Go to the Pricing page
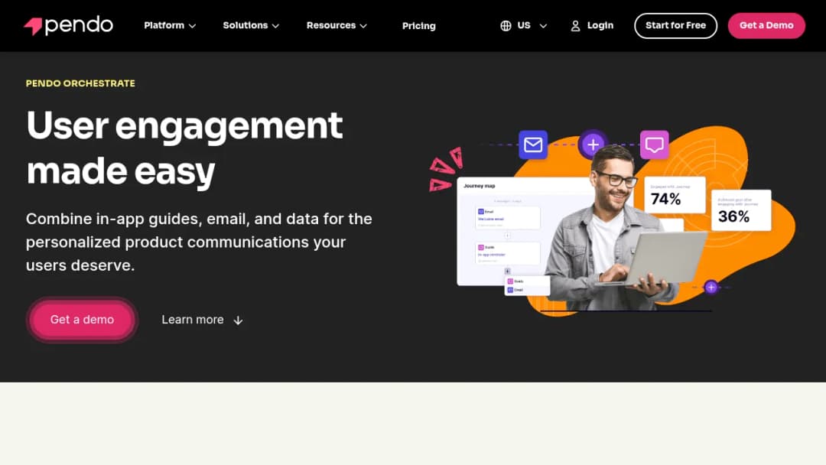The image size is (826, 465). pos(419,26)
